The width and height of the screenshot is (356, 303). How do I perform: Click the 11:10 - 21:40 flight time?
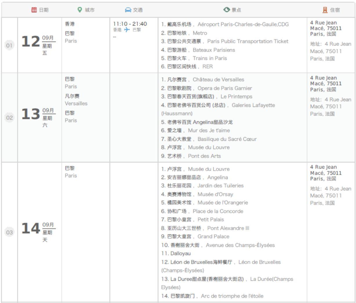tap(130, 24)
